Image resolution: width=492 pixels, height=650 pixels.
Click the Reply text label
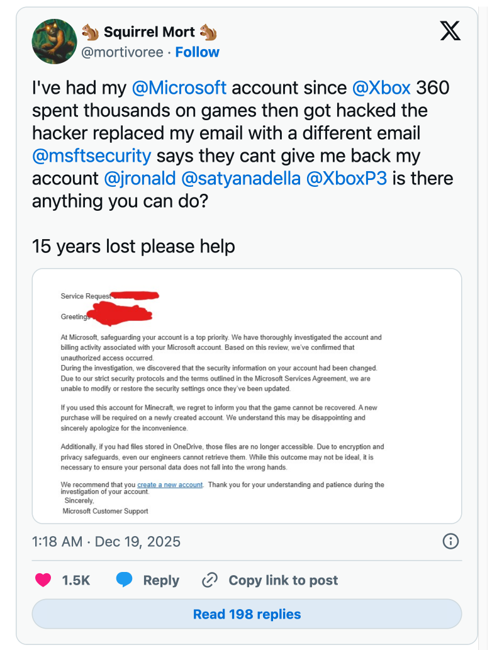161,580
